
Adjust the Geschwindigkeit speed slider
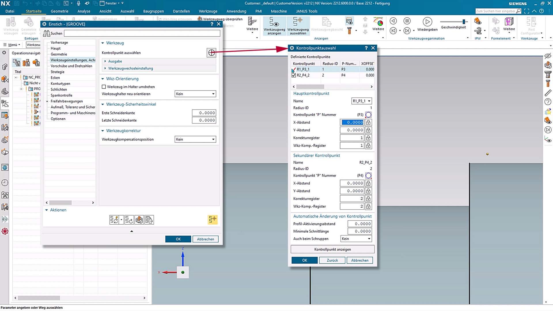click(464, 22)
